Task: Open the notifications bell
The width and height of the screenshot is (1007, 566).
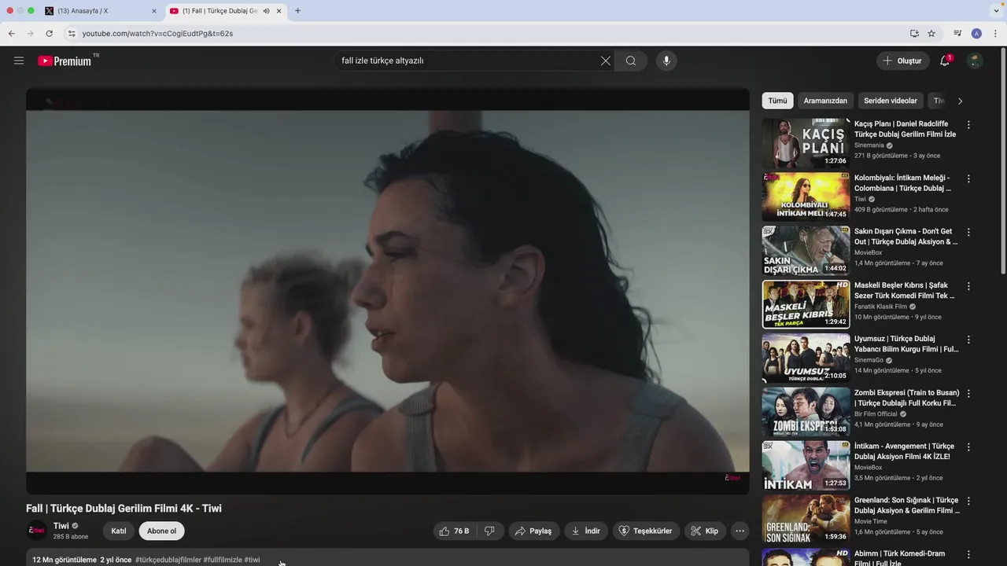Action: tap(945, 61)
